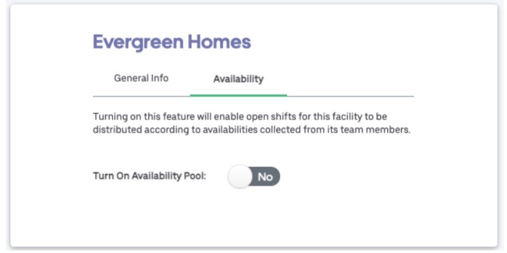Screen dimensions: 507x253
Task: Click the "Turn On Availability Pool" label
Action: click(150, 176)
